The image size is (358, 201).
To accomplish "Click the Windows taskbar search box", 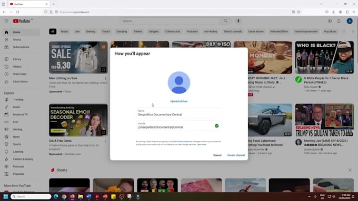I will [x=31, y=196].
